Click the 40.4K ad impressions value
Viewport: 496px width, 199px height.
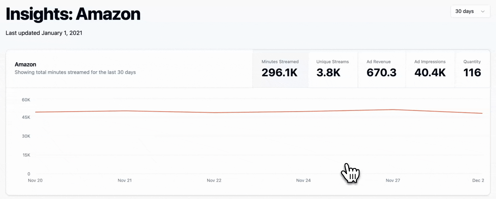(430, 73)
